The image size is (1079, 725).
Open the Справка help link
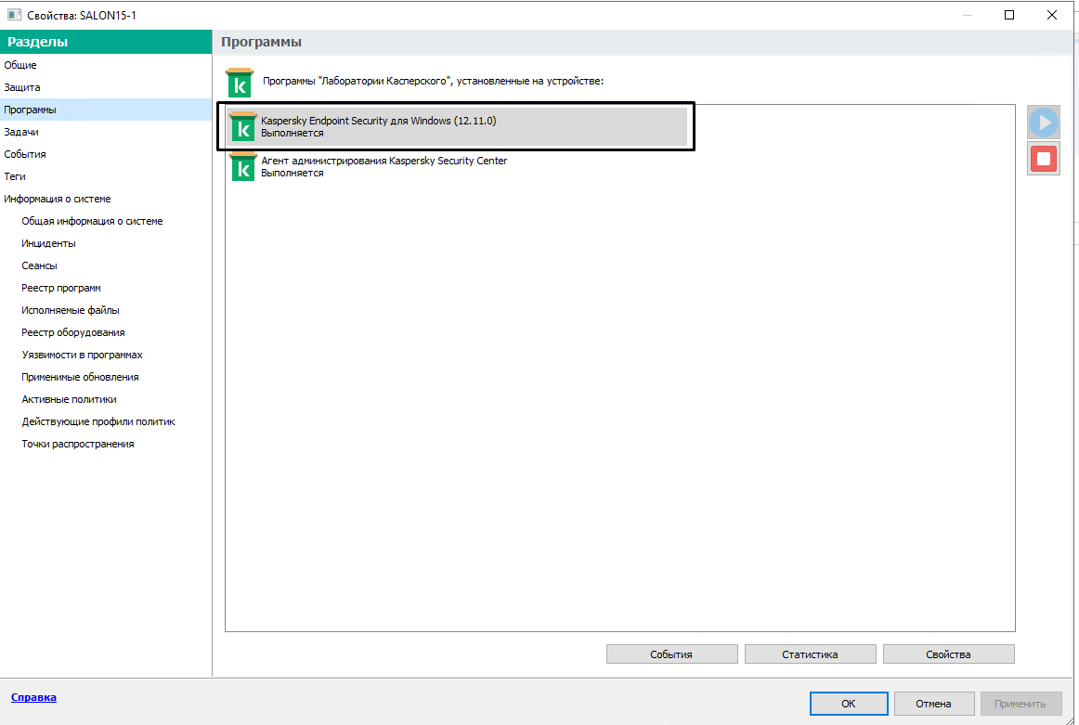pos(33,697)
